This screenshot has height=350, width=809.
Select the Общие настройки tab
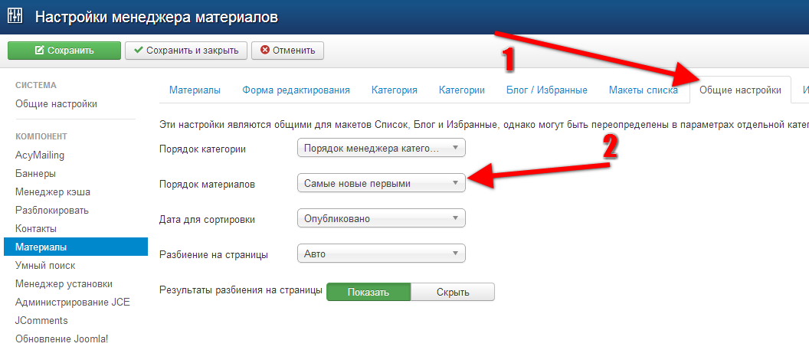point(740,90)
